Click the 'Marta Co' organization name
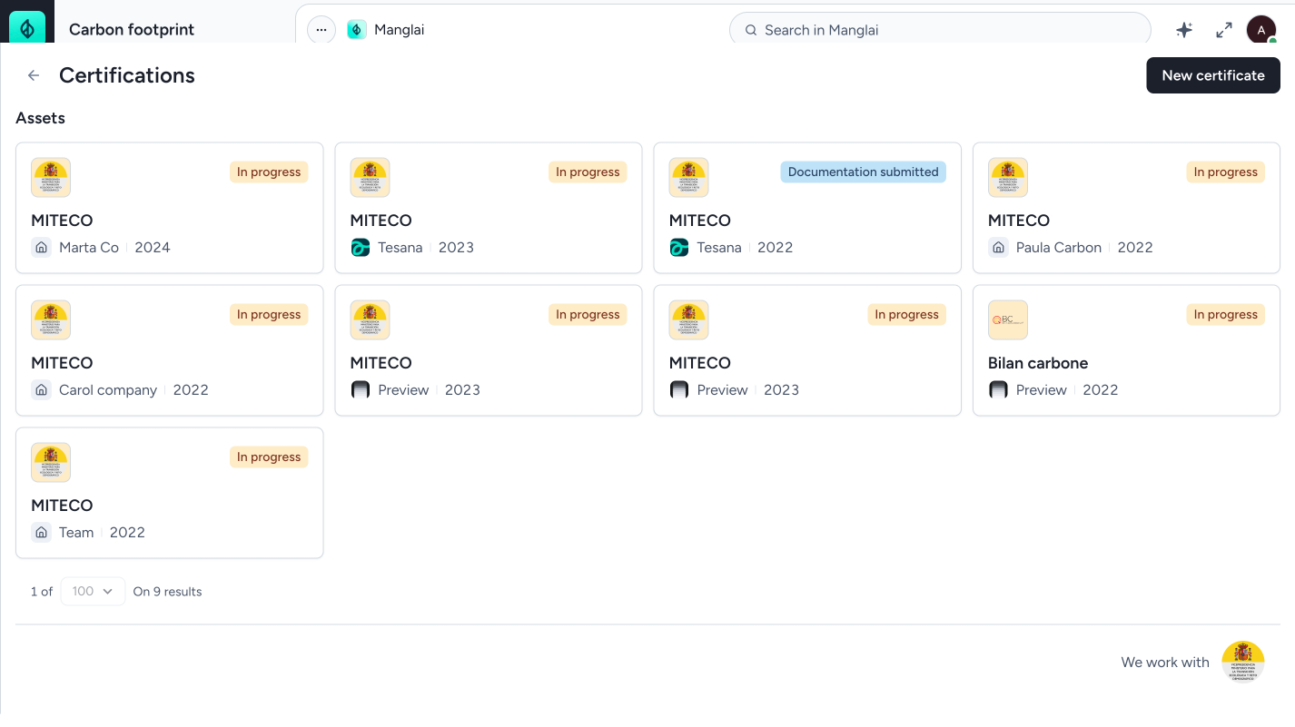 [x=89, y=248]
